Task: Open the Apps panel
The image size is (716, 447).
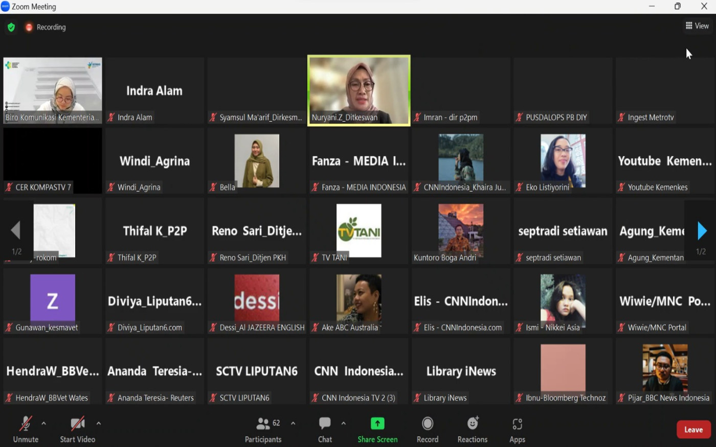Action: [x=517, y=429]
